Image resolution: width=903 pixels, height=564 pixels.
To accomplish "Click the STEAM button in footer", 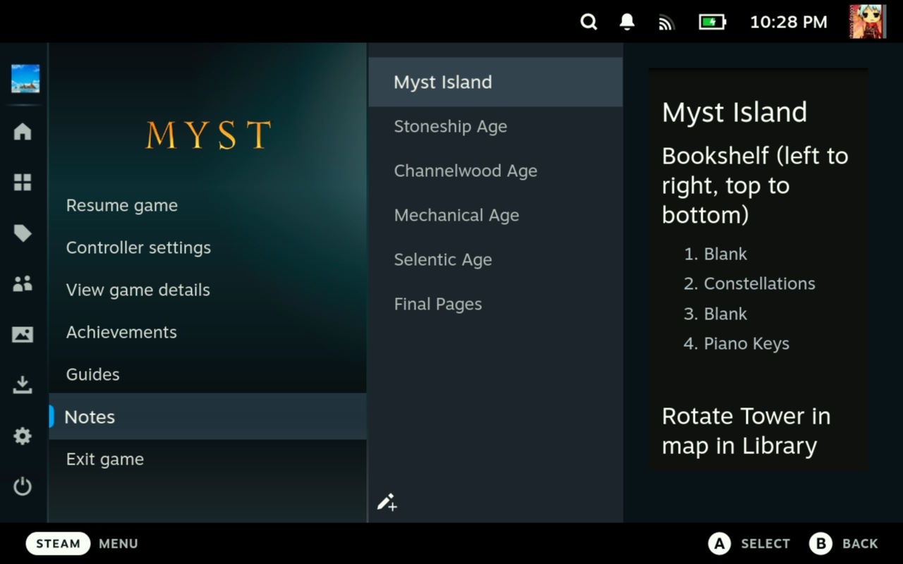I will click(59, 544).
